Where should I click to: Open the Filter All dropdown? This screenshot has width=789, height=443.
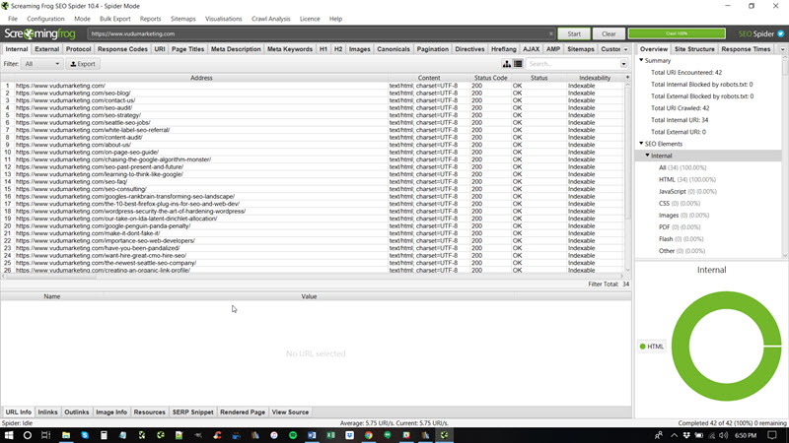click(x=42, y=64)
